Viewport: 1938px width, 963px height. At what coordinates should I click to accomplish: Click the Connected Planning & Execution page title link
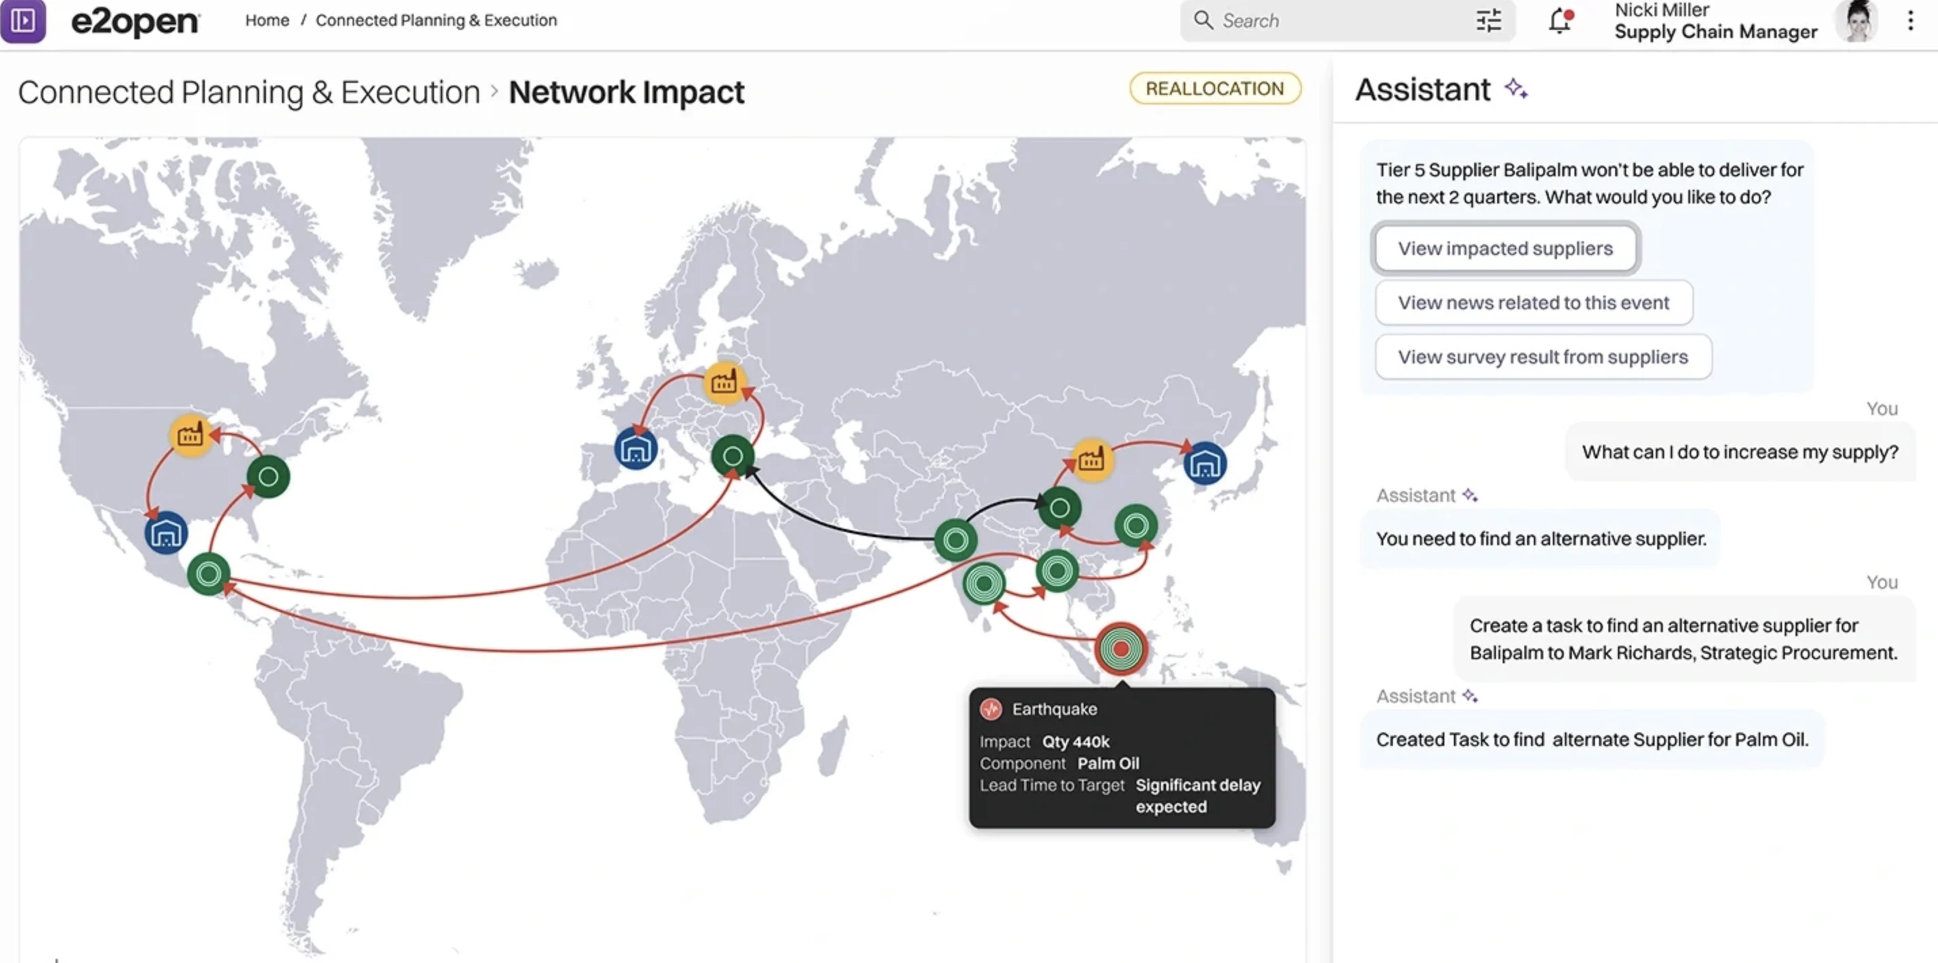click(x=249, y=92)
